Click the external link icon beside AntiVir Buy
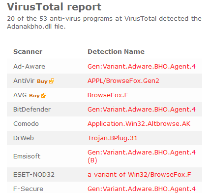210x193 pixels. click(x=52, y=81)
